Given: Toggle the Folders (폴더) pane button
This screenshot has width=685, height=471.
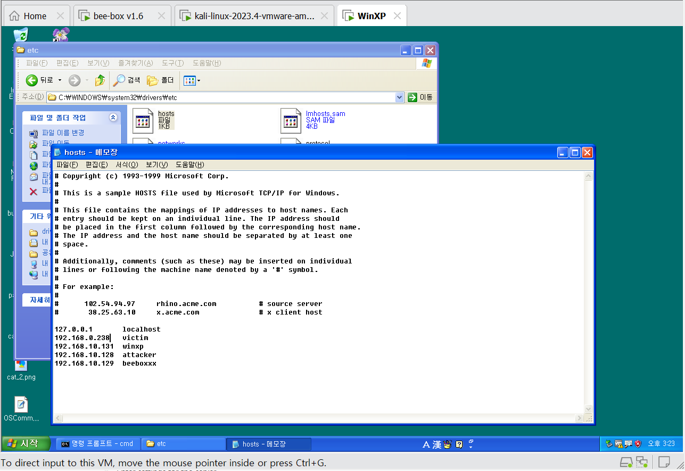Looking at the screenshot, I should pyautogui.click(x=161, y=80).
